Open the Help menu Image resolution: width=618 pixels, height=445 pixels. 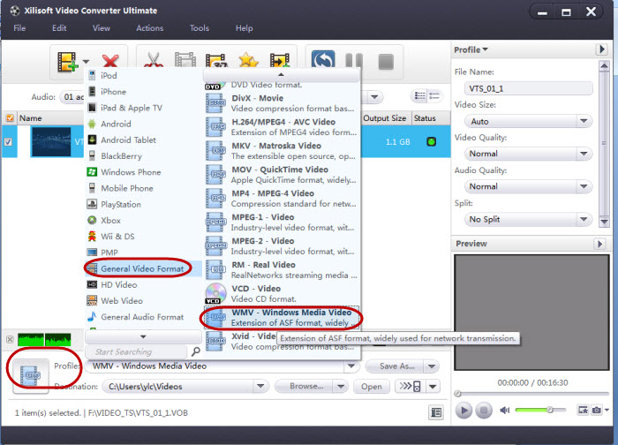pyautogui.click(x=244, y=28)
